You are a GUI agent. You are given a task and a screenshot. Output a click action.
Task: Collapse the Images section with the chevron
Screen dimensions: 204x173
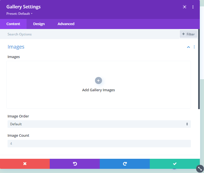tap(188, 47)
